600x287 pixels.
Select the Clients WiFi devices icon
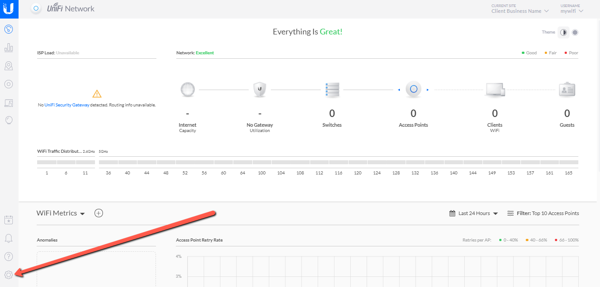coord(495,90)
